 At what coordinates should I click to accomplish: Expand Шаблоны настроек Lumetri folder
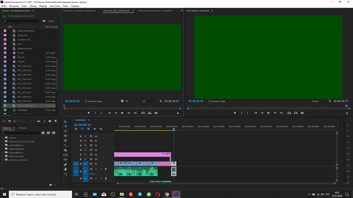click(x=3, y=141)
